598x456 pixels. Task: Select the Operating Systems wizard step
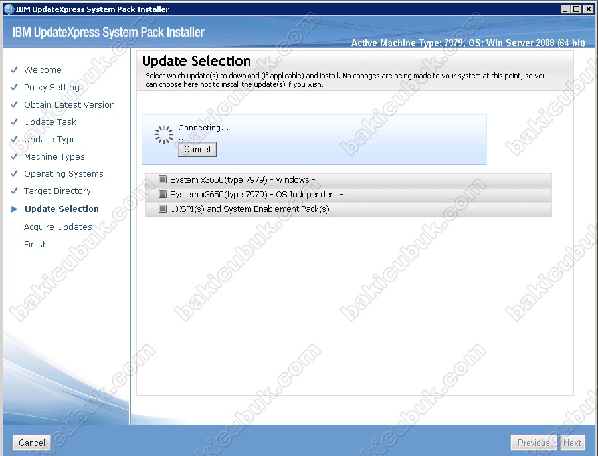pos(64,173)
